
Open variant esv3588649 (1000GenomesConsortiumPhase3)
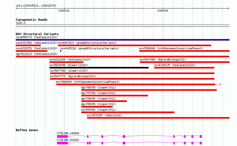(x=171, y=48)
